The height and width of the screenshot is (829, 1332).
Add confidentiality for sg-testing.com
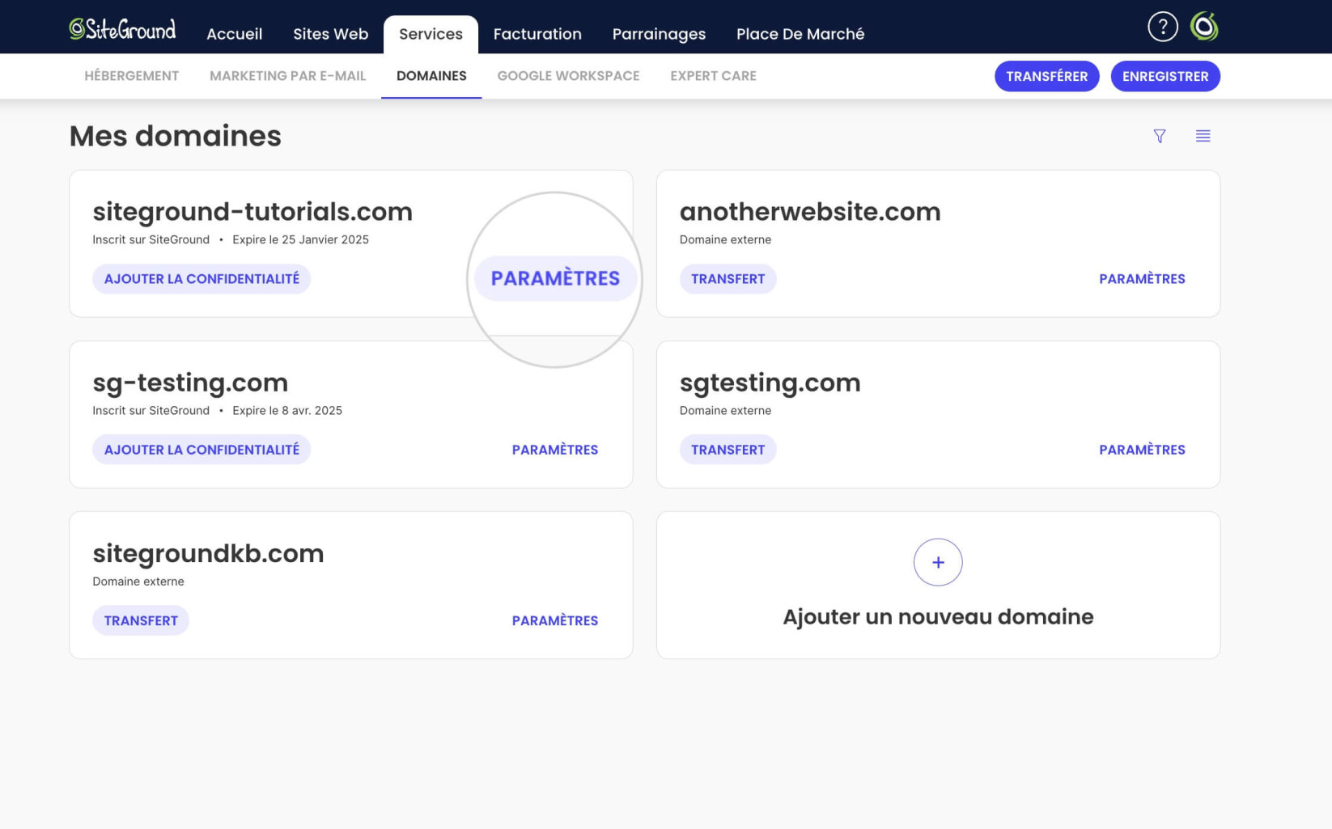pos(201,450)
